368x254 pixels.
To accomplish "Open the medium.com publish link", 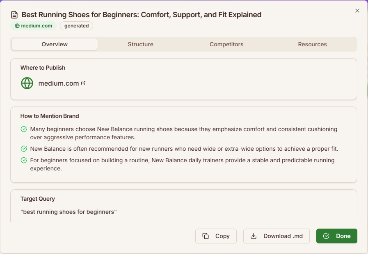I will click(58, 83).
